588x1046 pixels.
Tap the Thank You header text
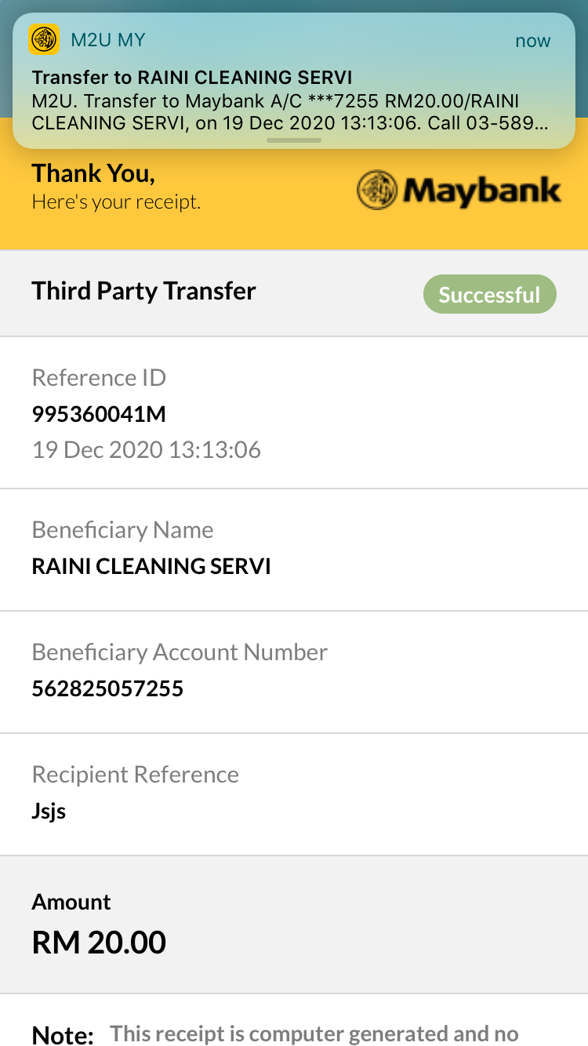93,173
